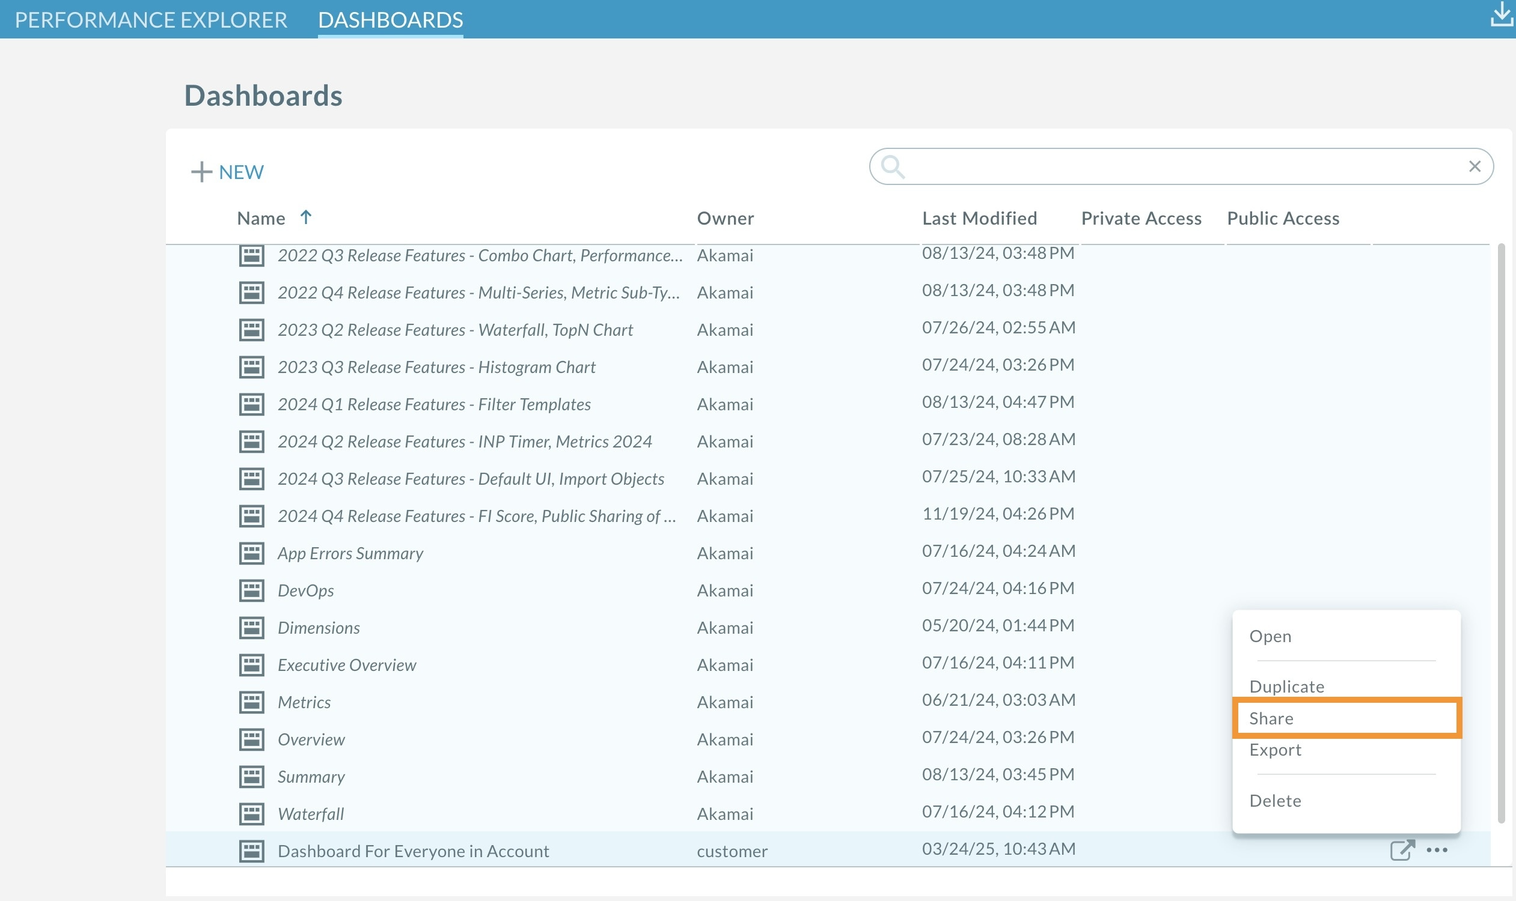Click dashboard icon beside Waterfall
Image resolution: width=1516 pixels, height=901 pixels.
251,814
